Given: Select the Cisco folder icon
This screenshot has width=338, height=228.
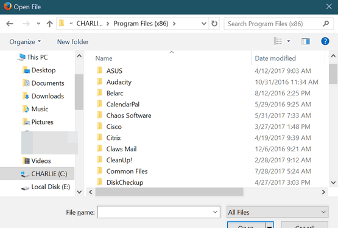Looking at the screenshot, I should tap(100, 126).
